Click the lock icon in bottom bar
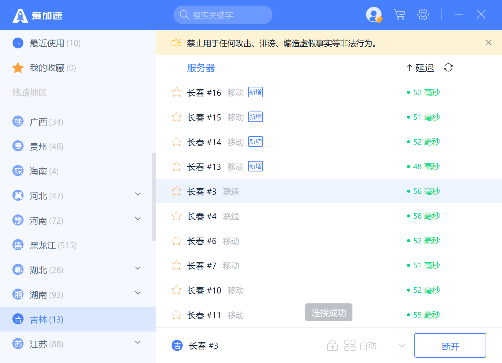The width and height of the screenshot is (502, 363). click(x=332, y=345)
